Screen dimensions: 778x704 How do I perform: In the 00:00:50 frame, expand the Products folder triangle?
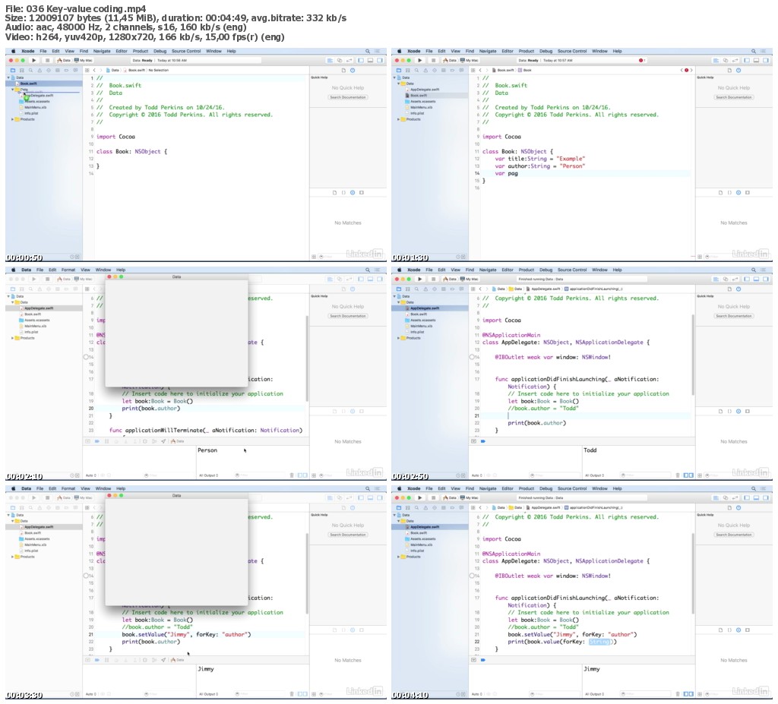pyautogui.click(x=12, y=119)
